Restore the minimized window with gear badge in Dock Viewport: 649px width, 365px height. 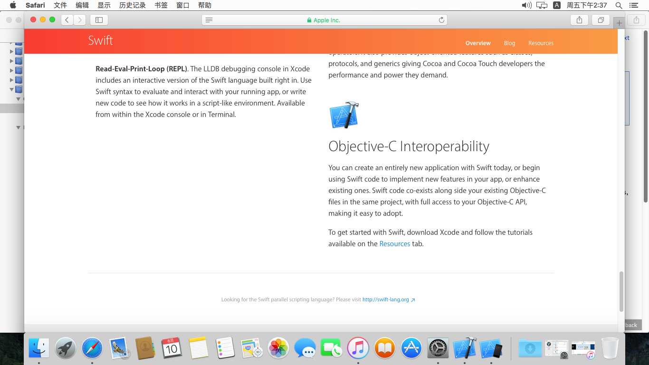tap(557, 349)
